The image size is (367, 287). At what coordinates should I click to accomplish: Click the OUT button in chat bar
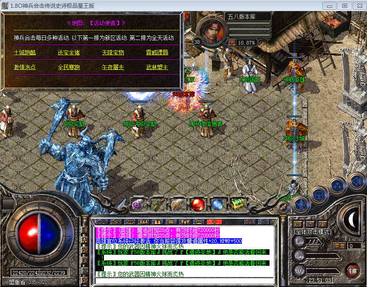coord(250,222)
